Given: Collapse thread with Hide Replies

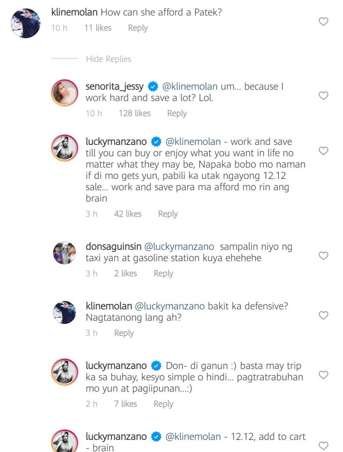Looking at the screenshot, I should coord(108,59).
